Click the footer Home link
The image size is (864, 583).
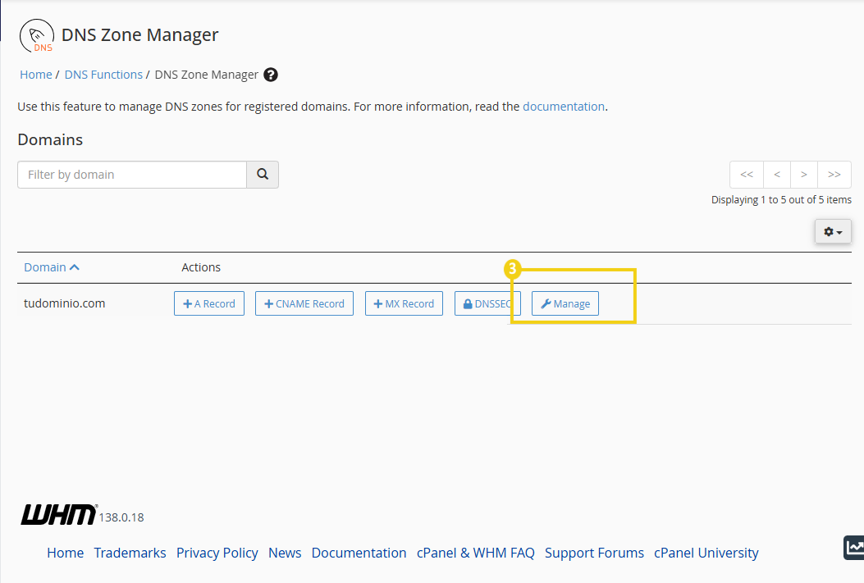(x=65, y=553)
